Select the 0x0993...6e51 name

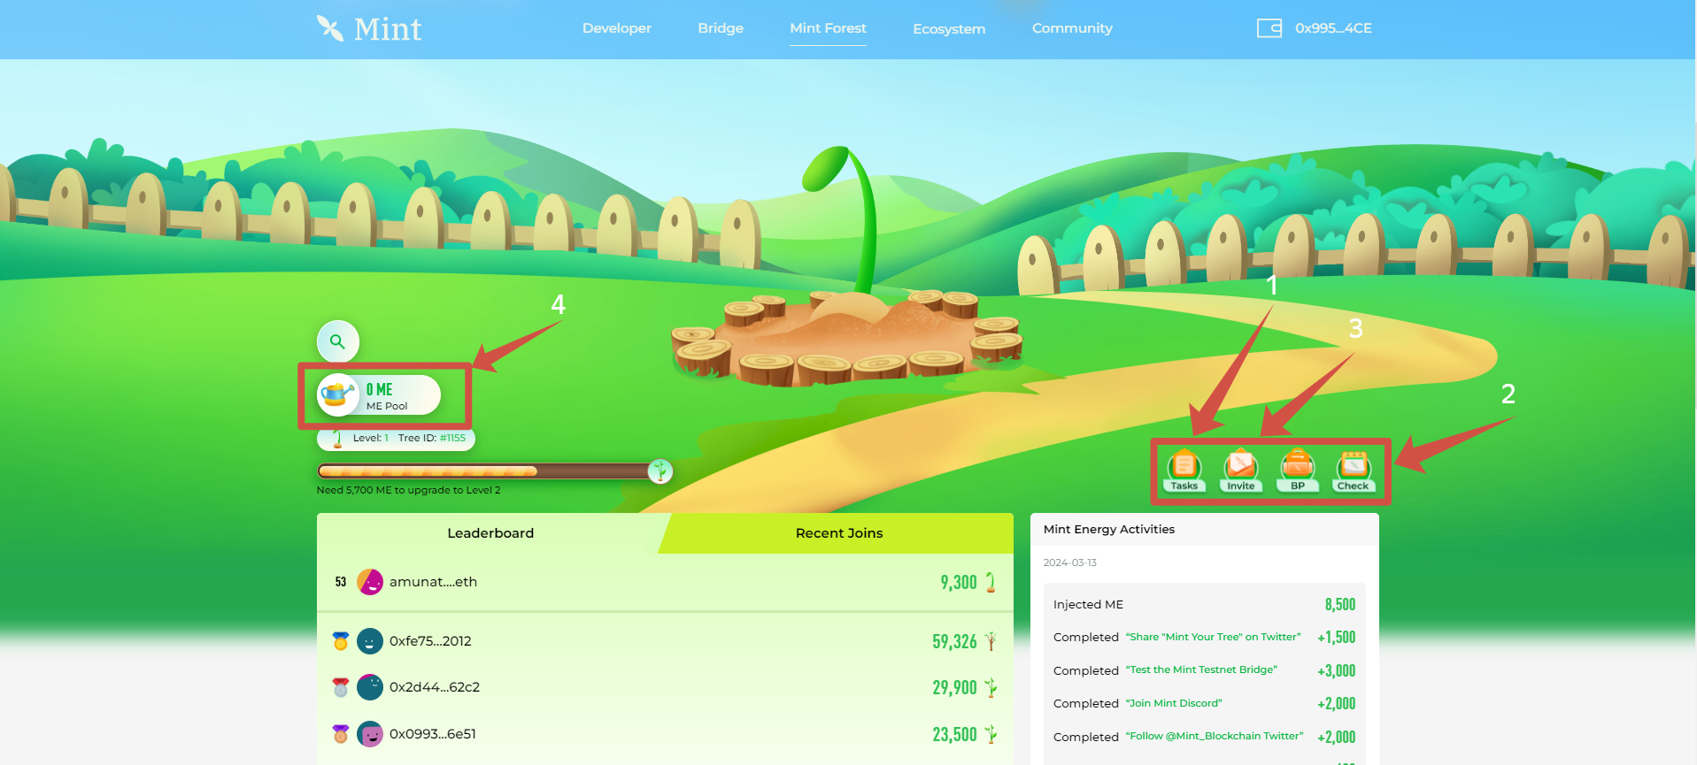pos(433,734)
